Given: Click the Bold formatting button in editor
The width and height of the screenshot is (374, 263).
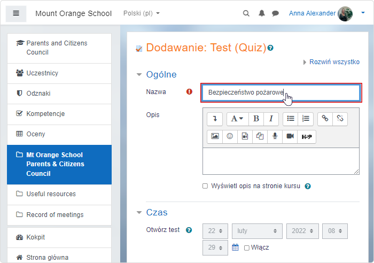Looking at the screenshot, I should [256, 119].
